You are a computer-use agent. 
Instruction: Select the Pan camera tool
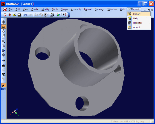3,22
